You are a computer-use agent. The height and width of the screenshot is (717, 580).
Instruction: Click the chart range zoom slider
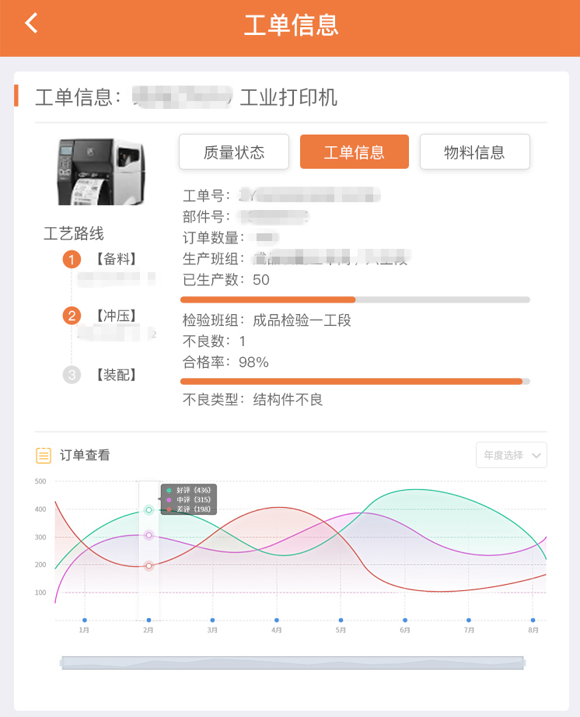(292, 663)
